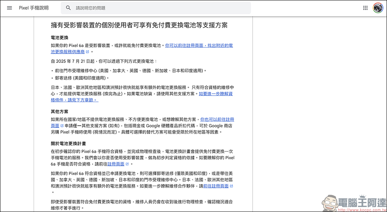Open the '註冊頁面' link after '請前往'
This screenshot has width=387, height=212.
pos(116,164)
